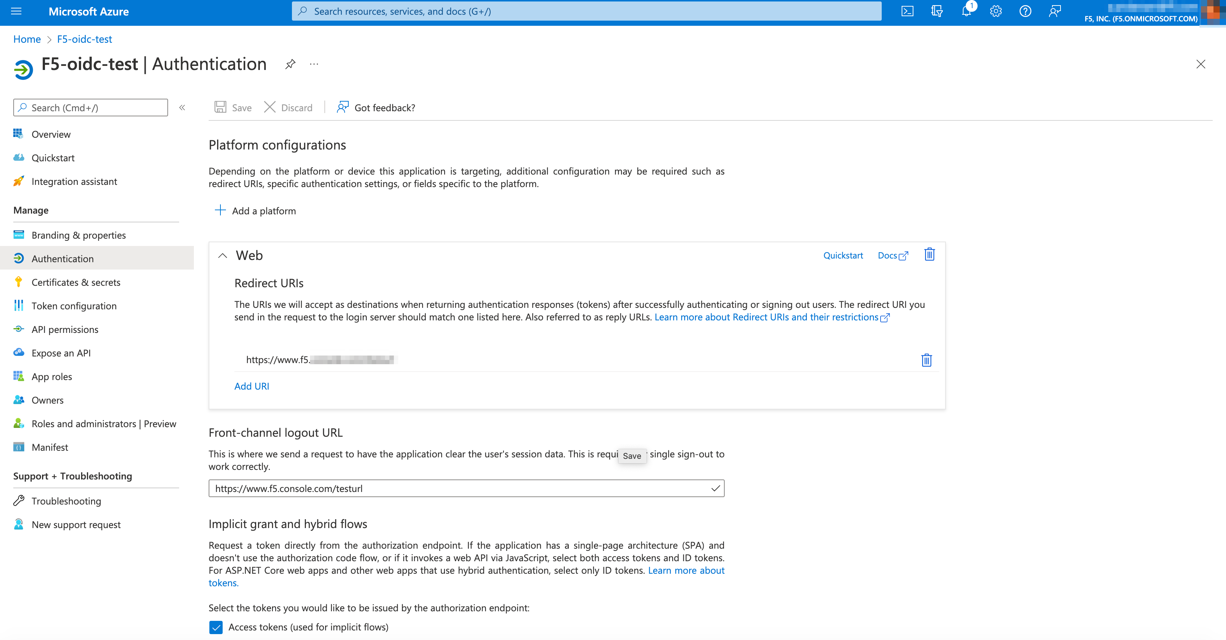Collapse the Web platform section
The width and height of the screenshot is (1226, 640).
[222, 256]
